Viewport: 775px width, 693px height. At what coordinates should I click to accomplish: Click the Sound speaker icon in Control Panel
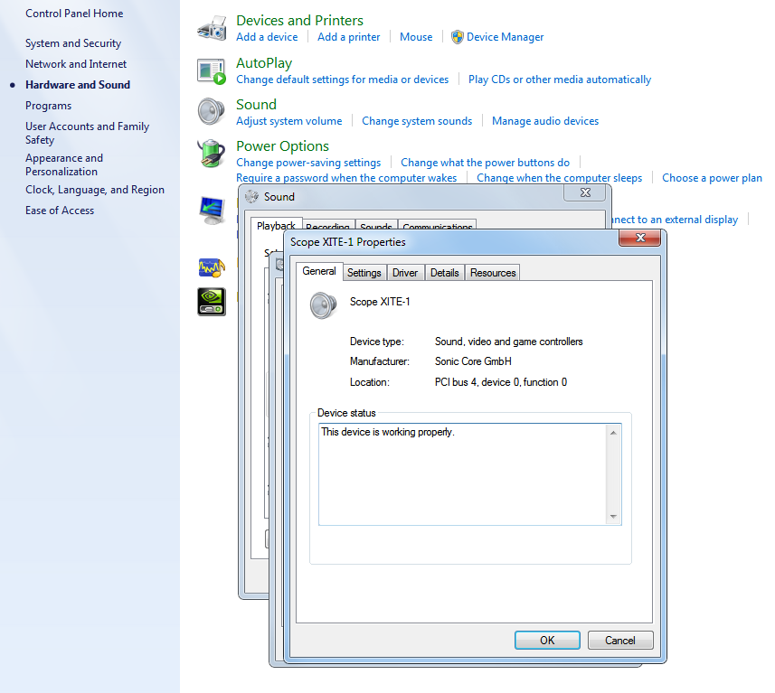point(212,111)
